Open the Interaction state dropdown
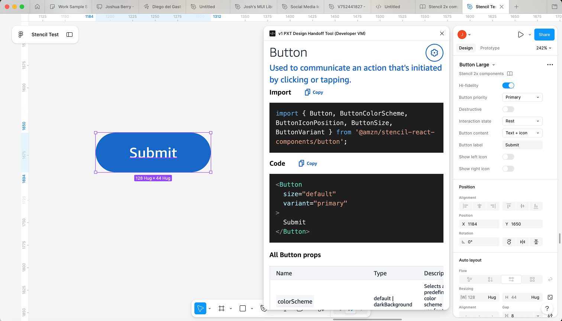The image size is (562, 321). click(x=522, y=121)
